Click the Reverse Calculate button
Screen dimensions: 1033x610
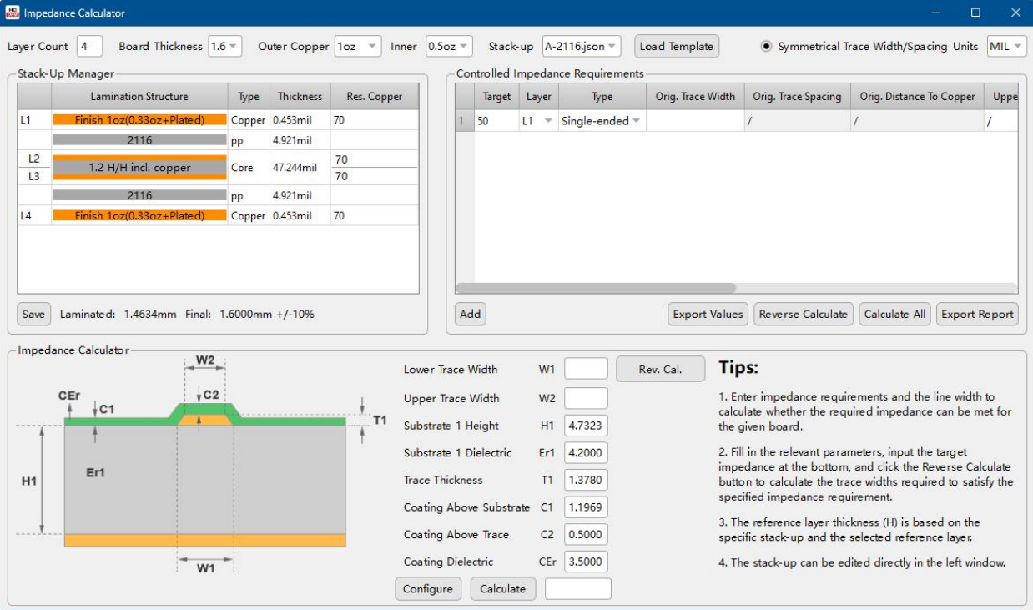point(803,314)
